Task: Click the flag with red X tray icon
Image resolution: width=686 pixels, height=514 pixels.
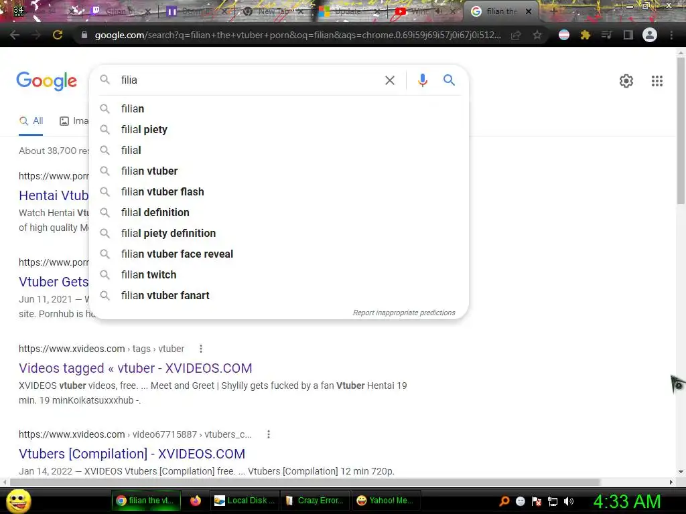Action: (537, 501)
